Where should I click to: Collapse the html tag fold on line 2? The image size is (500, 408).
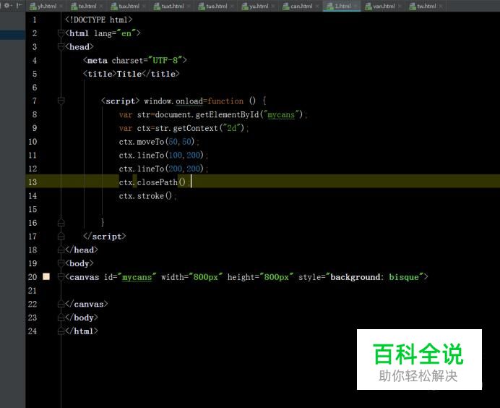[x=61, y=33]
